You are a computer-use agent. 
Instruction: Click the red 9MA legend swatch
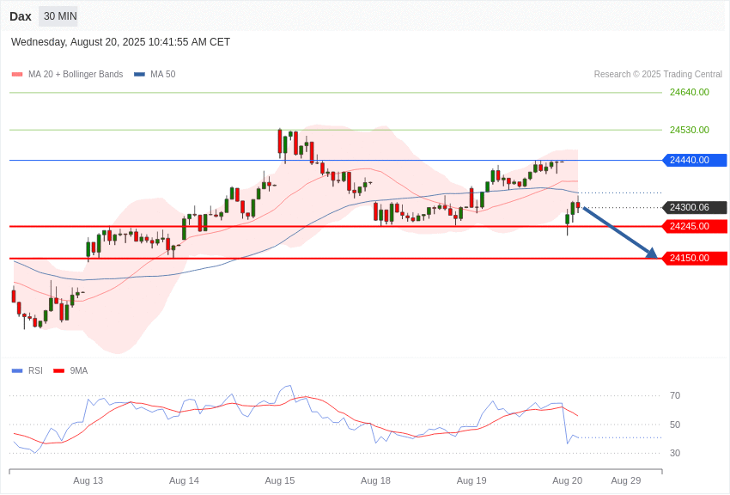[x=59, y=371]
